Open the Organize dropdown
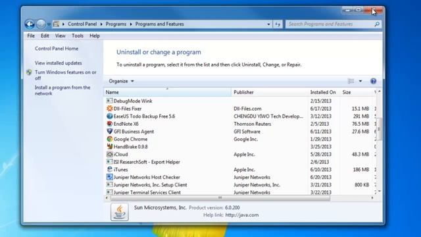Viewport: 421px width, 237px height. pyautogui.click(x=121, y=81)
